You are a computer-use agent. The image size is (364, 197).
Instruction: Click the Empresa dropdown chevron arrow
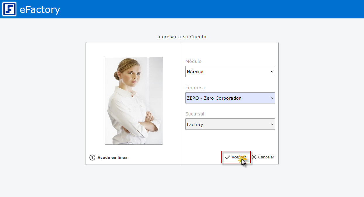tap(272, 98)
